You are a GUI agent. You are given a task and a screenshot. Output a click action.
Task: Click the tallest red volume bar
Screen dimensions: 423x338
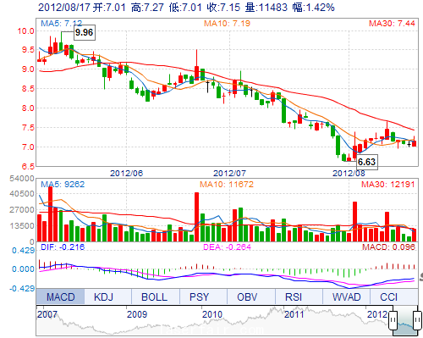click(x=51, y=213)
